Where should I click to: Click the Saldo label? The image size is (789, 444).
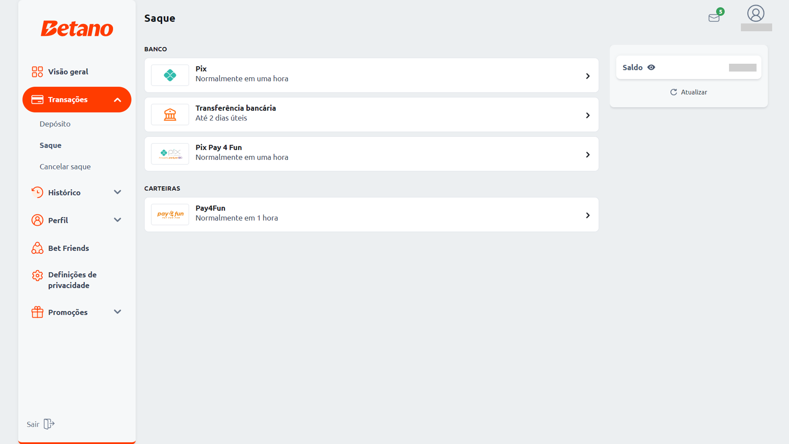[632, 67]
